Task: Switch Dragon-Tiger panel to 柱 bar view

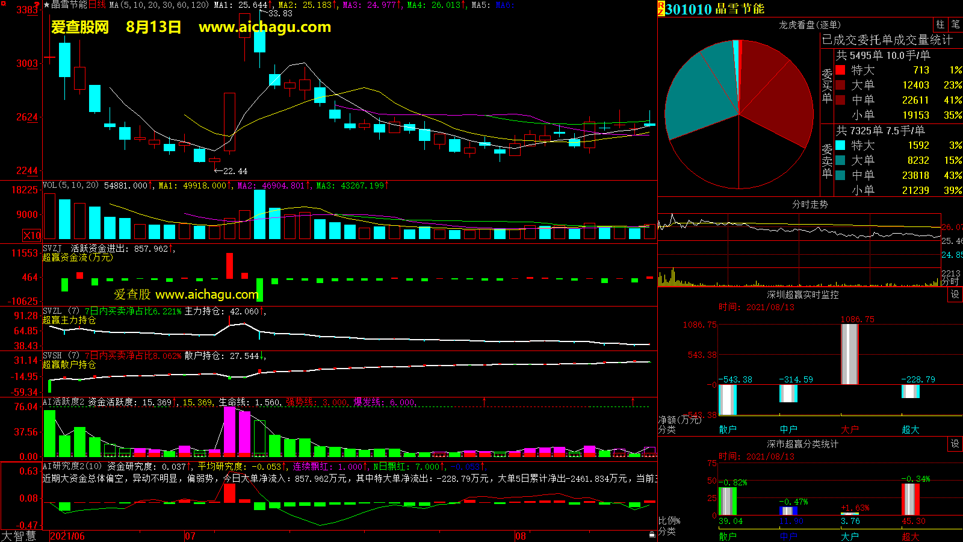Action: [940, 25]
